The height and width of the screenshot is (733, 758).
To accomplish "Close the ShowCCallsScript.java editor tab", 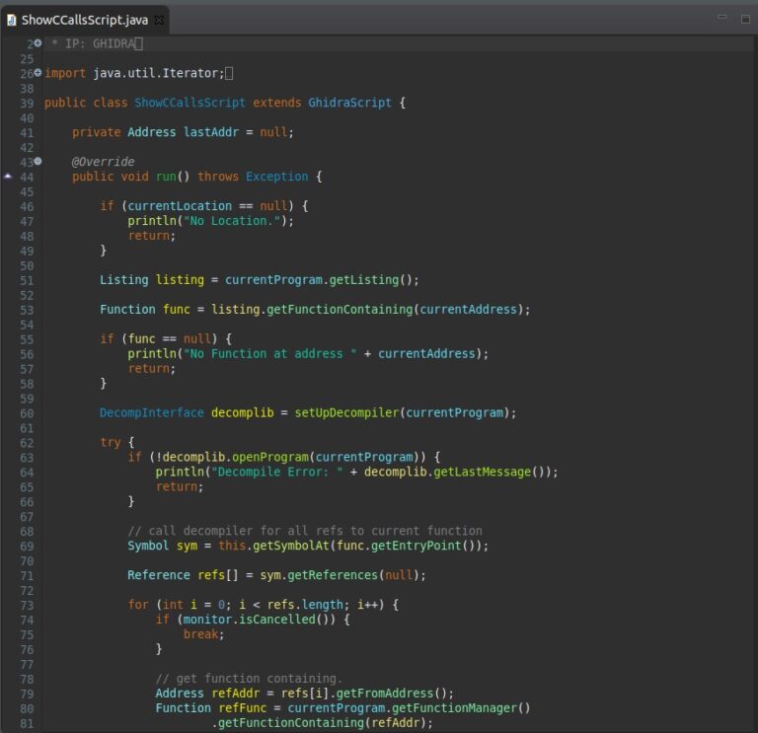I will pyautogui.click(x=160, y=20).
